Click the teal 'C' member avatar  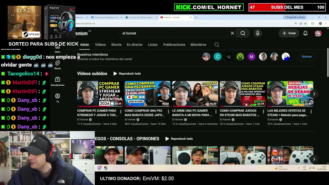217,57
